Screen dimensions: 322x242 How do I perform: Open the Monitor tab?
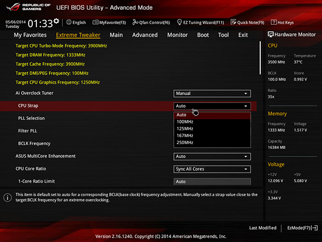tap(178, 35)
